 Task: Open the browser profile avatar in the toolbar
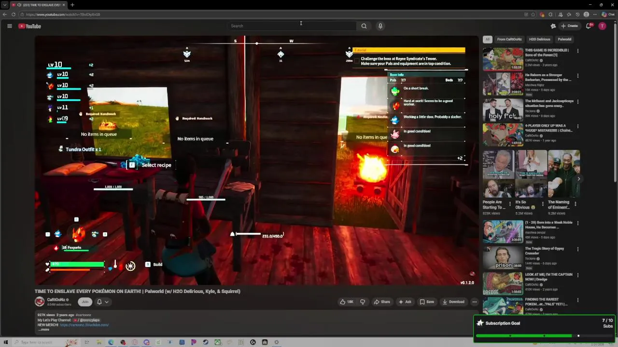(586, 14)
